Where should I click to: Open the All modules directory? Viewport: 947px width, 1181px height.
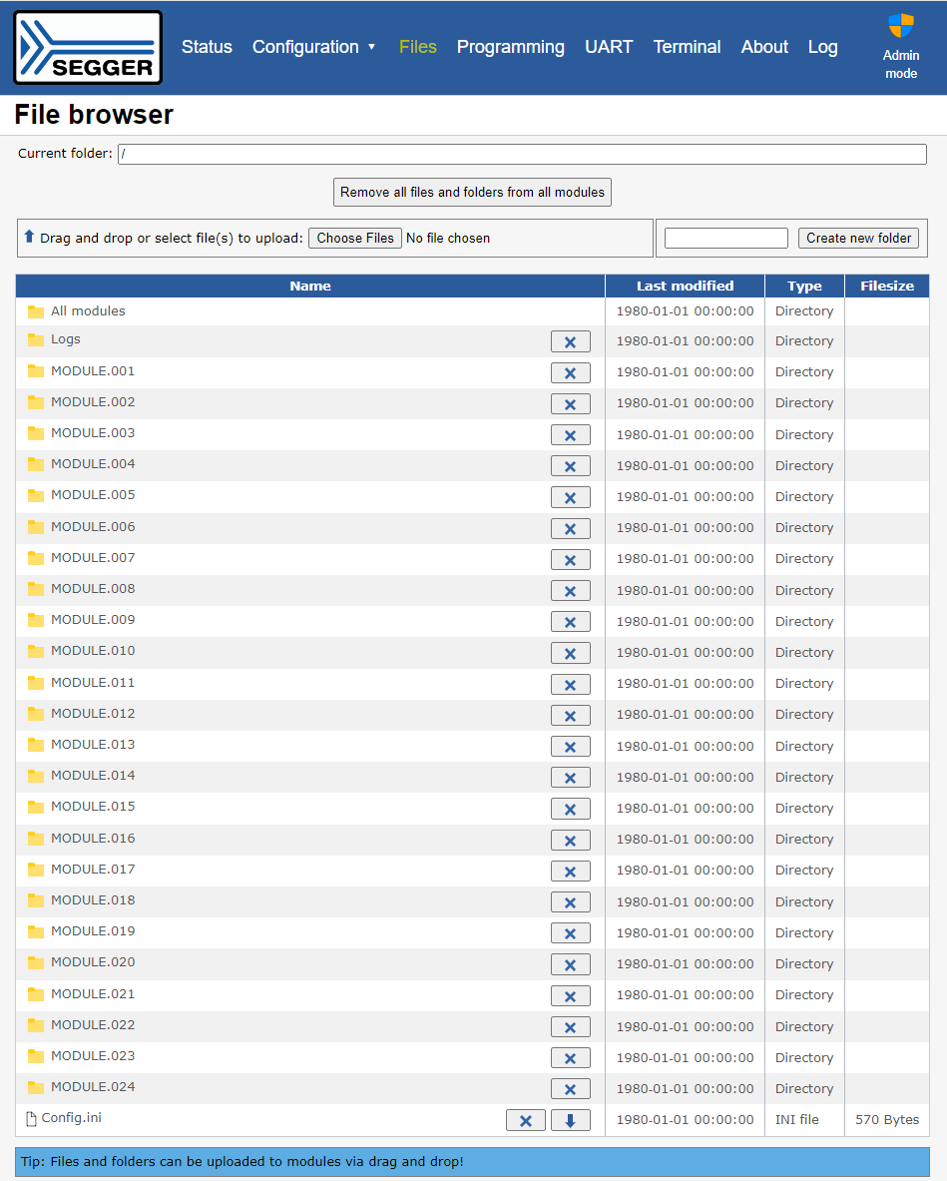click(88, 311)
